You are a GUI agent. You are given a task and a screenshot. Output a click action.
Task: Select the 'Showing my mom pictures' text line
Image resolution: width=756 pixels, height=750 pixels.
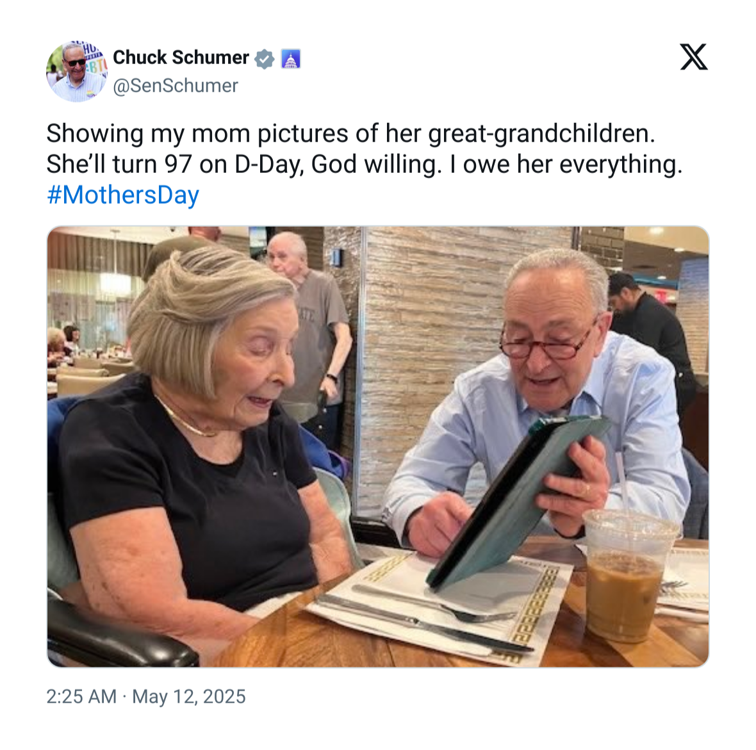coord(351,133)
